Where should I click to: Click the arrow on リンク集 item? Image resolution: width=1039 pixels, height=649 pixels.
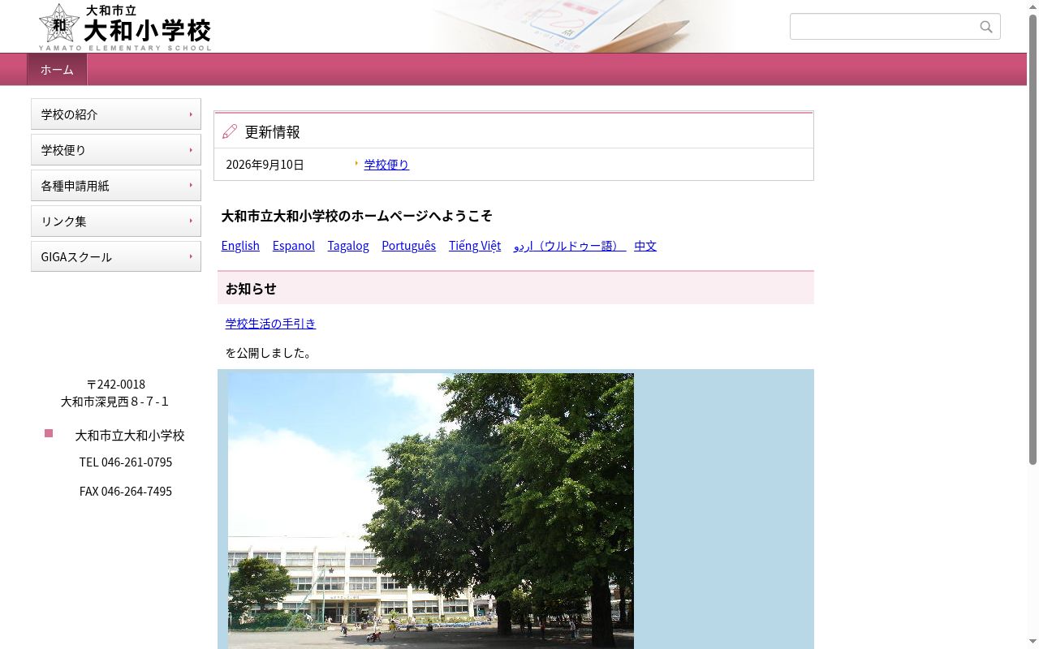pos(191,221)
